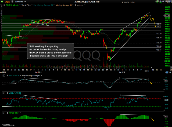The height and width of the screenshot is (127, 172).
Task: Click the move handle beside QQQ 30 Minute
Action: pyautogui.click(x=4, y=5)
